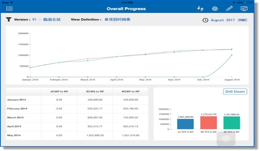Select the ACWP to RP column header
This screenshot has height=151, width=260.
coord(59,92)
